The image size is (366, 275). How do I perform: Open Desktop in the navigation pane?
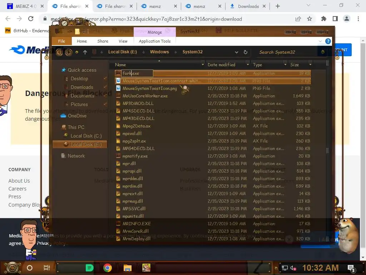(79, 78)
